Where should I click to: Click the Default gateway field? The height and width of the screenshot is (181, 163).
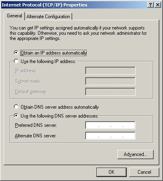click(110, 92)
